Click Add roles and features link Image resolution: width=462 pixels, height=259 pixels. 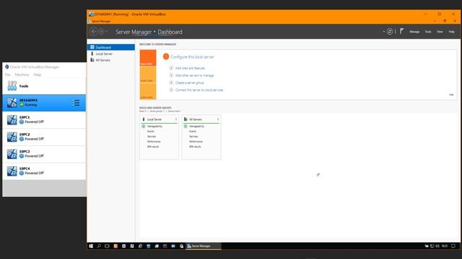(x=190, y=68)
